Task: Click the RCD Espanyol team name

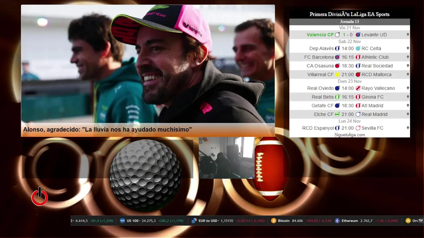Action: (318, 128)
